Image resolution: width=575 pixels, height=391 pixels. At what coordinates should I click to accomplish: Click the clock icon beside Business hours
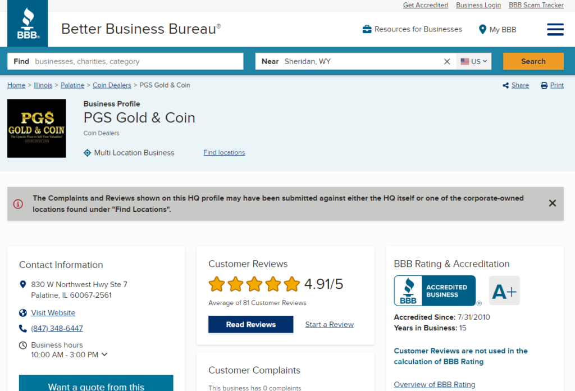[22, 345]
